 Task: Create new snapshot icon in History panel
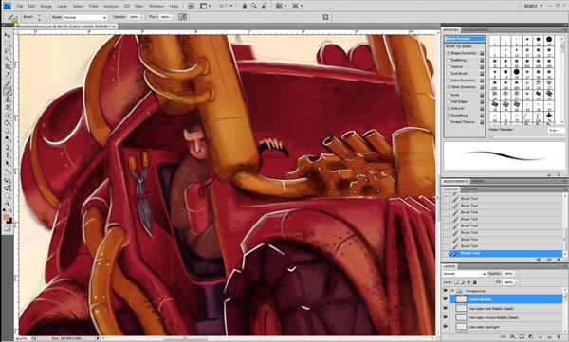pyautogui.click(x=549, y=260)
